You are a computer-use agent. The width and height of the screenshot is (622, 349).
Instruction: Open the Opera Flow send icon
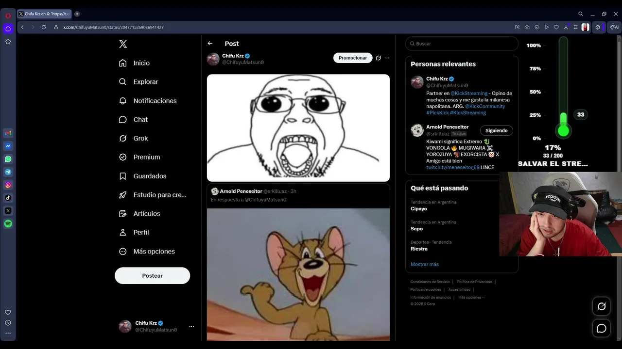pyautogui.click(x=547, y=27)
